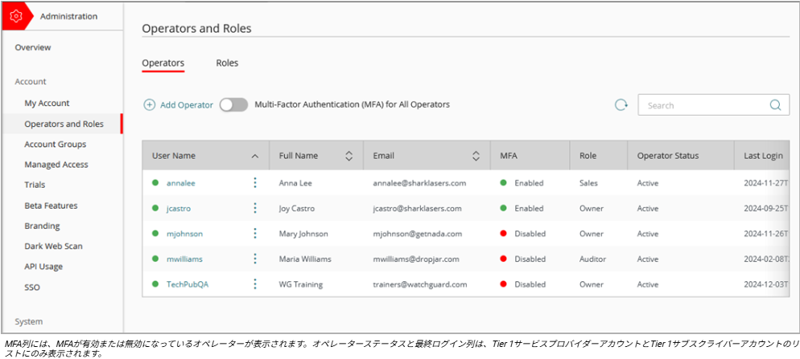The width and height of the screenshot is (800, 359).
Task: Toggle MFA for All Operators switch
Action: coord(233,105)
